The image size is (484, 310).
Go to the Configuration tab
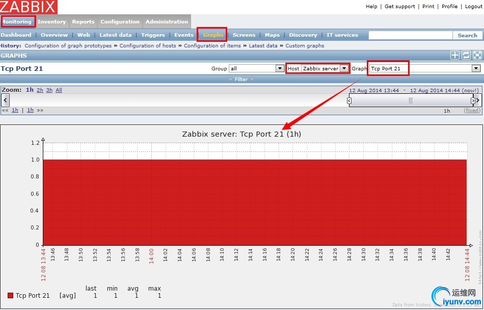pos(120,21)
